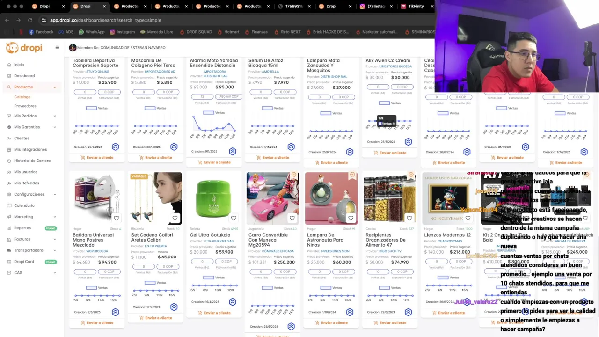Click shield badge on Alarma Moto Yamaha card
This screenshot has width=599, height=337.
point(233,152)
